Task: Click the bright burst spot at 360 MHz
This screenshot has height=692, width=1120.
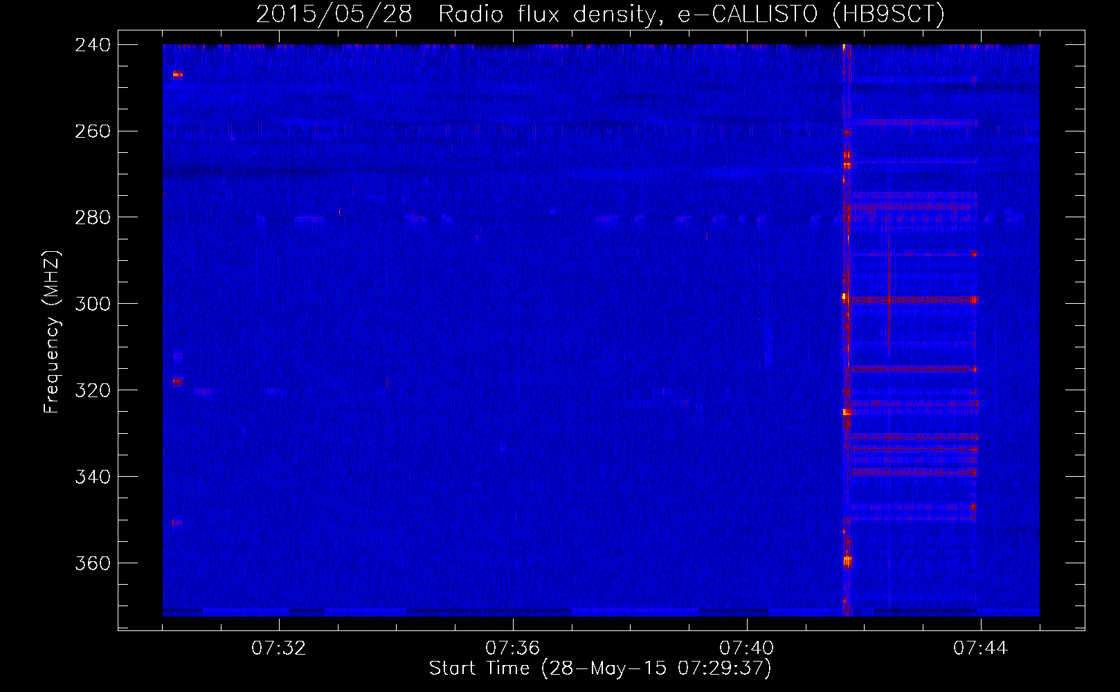Action: (x=847, y=561)
